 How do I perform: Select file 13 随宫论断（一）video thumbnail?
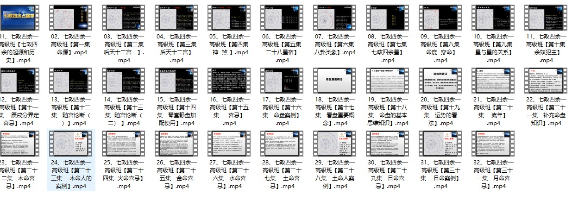click(x=71, y=80)
